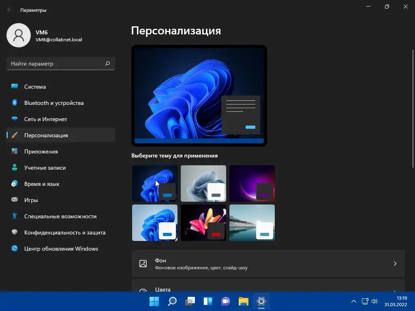Click the picture icon beside Фон

[143, 264]
